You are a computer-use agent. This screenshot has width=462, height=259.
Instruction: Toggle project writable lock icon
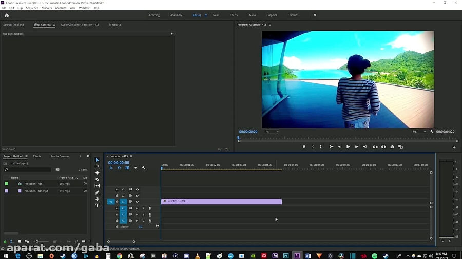[5, 241]
